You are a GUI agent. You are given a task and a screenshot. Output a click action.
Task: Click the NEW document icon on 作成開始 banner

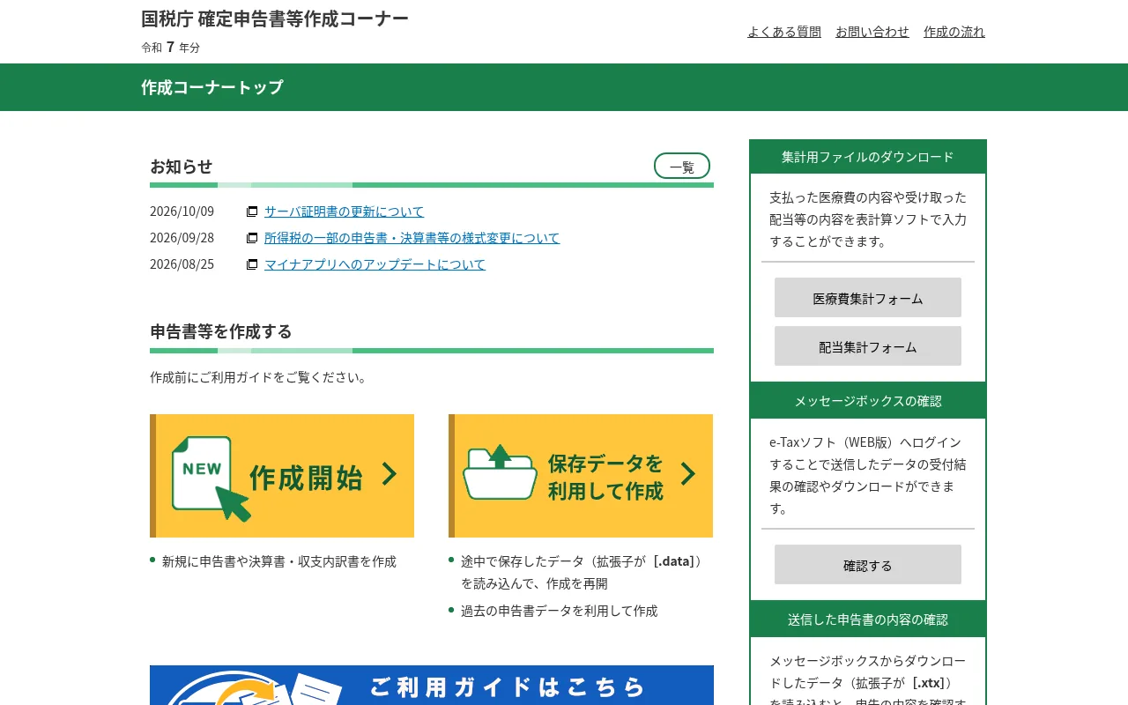pos(211,479)
